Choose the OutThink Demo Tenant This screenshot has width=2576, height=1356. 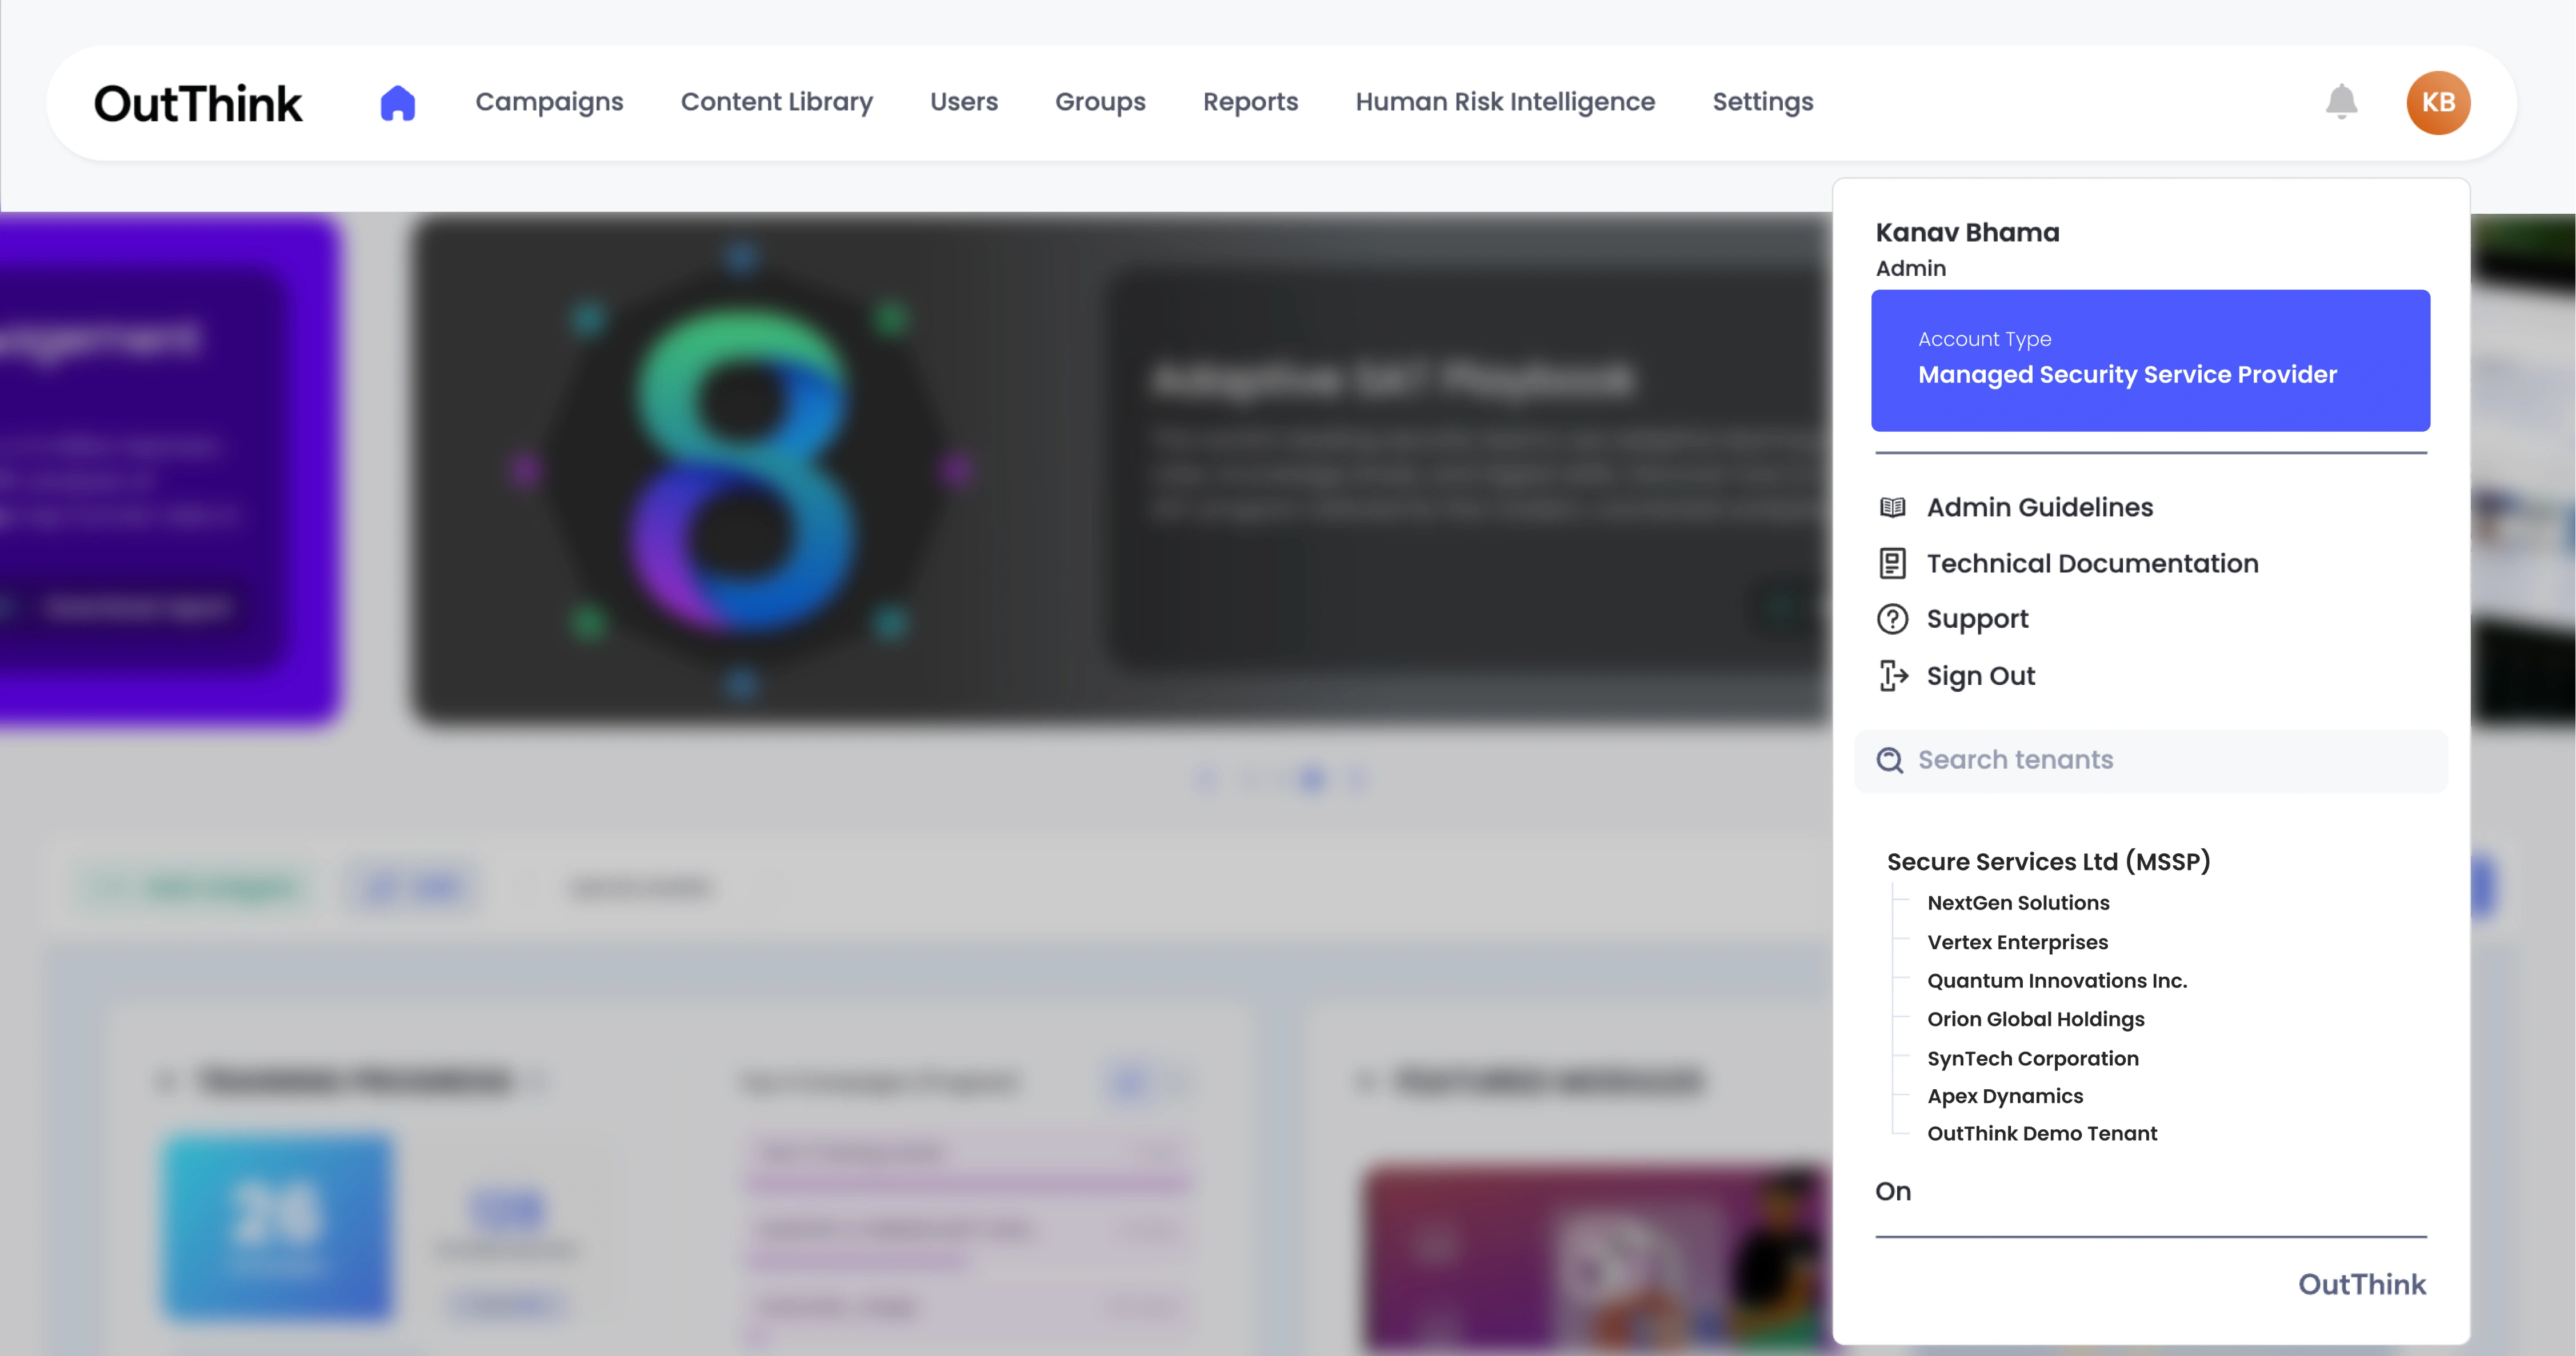[x=2041, y=1134]
